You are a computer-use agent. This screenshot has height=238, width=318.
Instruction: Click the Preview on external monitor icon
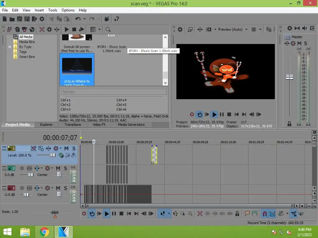(x=190, y=29)
